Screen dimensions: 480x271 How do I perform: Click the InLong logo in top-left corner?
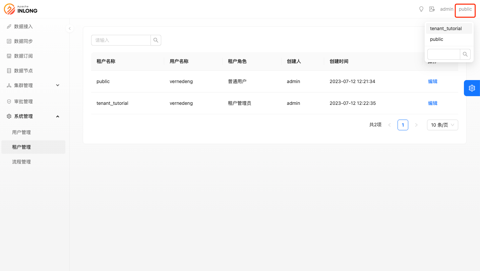20,9
